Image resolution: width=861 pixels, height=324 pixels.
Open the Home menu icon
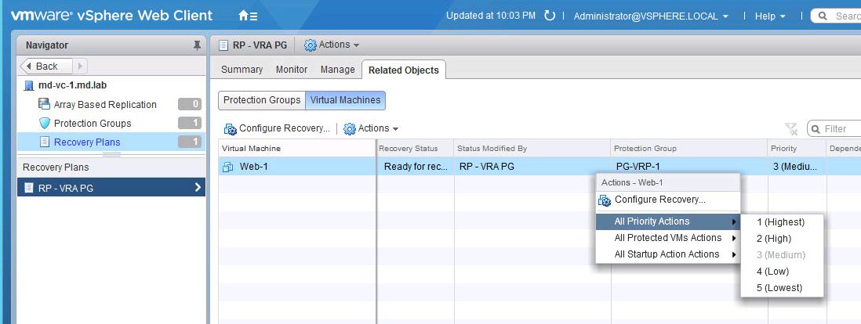[248, 16]
